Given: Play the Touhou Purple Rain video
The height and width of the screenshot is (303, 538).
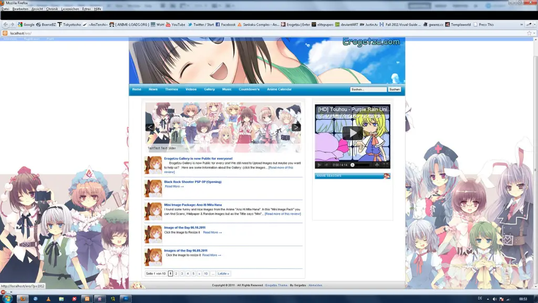Looking at the screenshot, I should (353, 133).
